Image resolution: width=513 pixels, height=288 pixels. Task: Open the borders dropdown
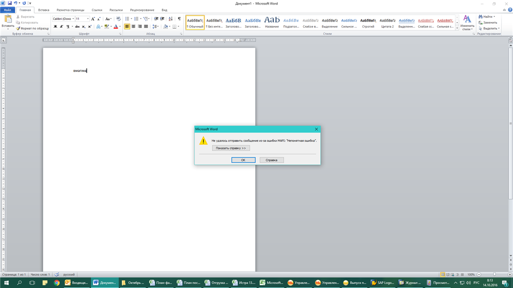click(x=179, y=26)
